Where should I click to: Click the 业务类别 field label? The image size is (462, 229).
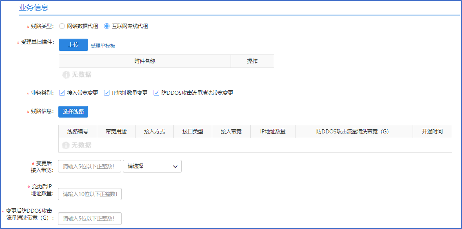tap(42, 93)
